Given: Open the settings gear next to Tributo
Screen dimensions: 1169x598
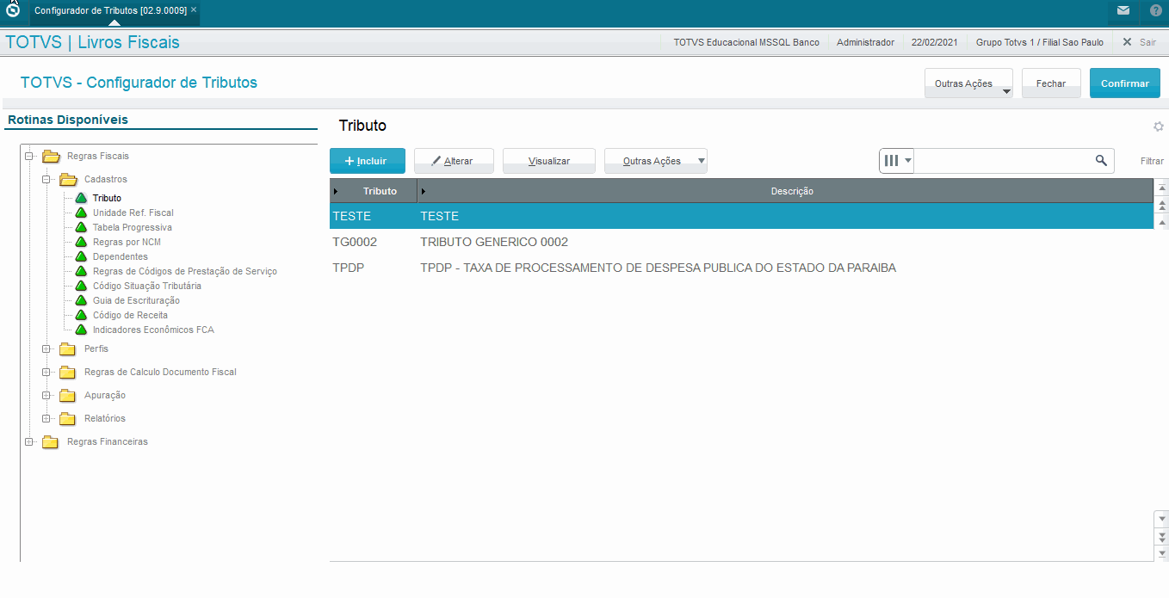Looking at the screenshot, I should [1159, 126].
